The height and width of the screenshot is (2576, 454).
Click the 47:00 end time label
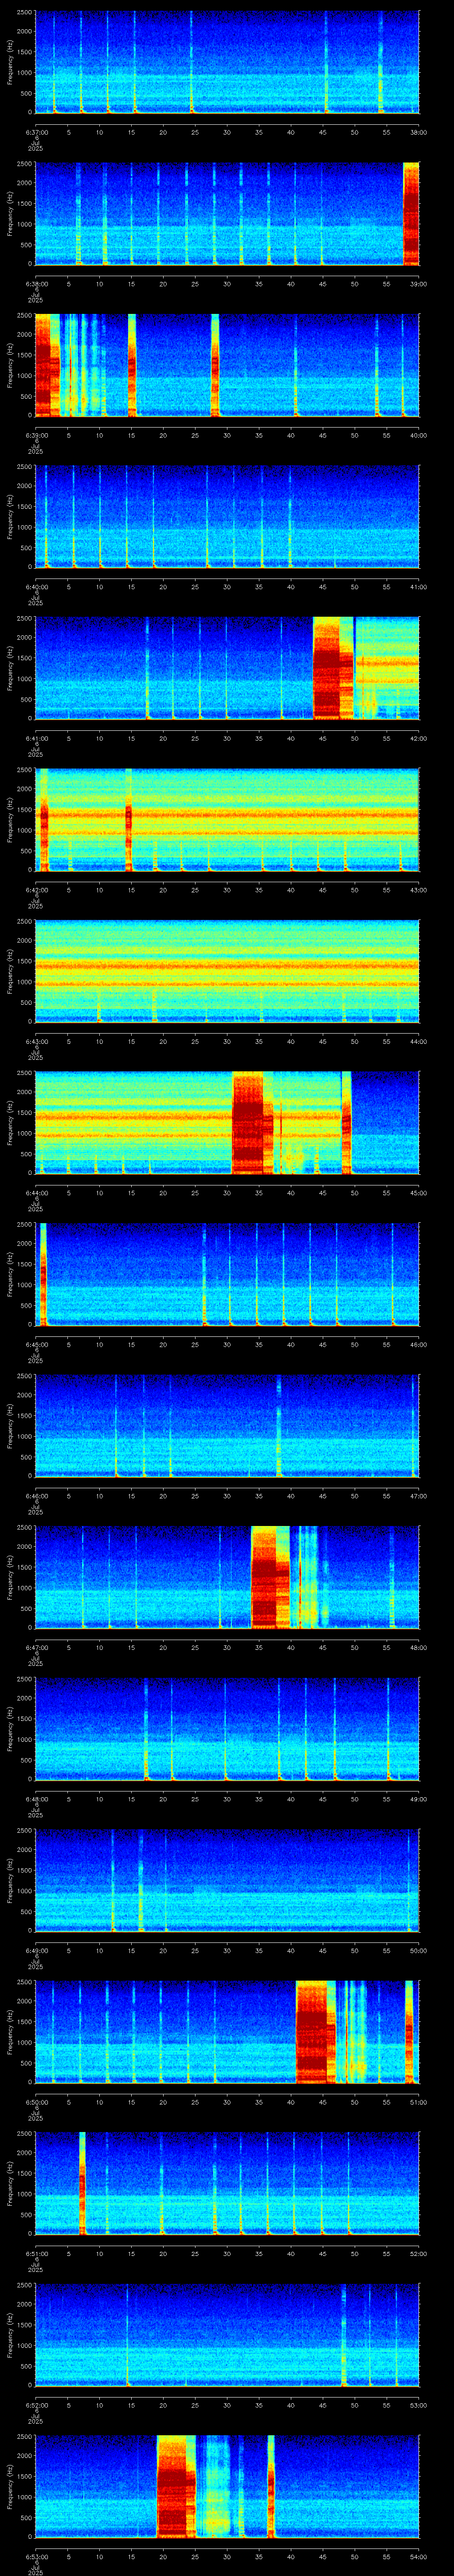(x=418, y=1496)
